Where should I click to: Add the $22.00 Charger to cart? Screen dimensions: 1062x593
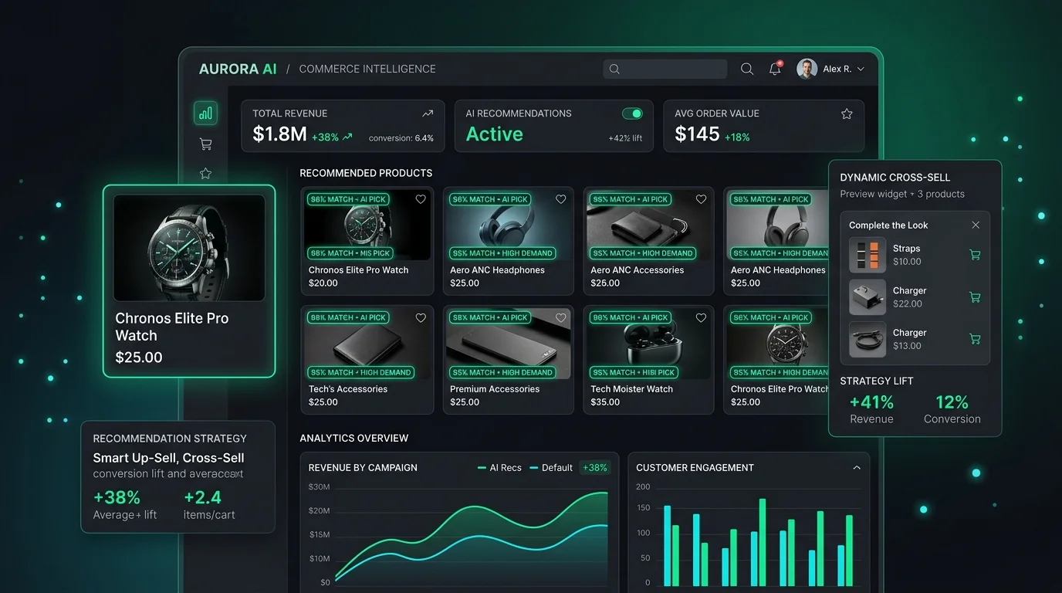tap(975, 296)
